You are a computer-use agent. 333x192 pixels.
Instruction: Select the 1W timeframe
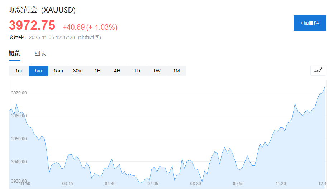pyautogui.click(x=157, y=71)
